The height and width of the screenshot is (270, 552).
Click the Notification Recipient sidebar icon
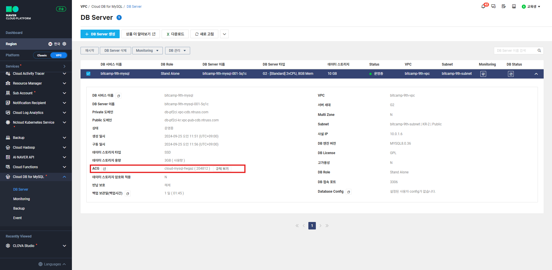pyautogui.click(x=8, y=103)
